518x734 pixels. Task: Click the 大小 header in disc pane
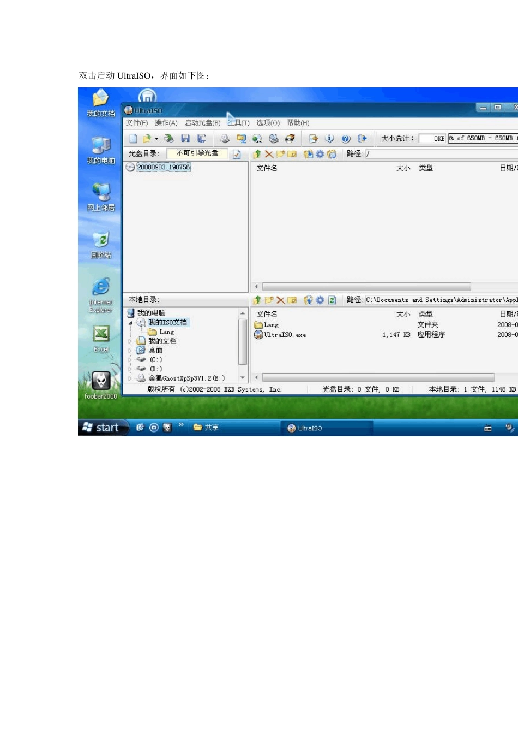pyautogui.click(x=403, y=168)
